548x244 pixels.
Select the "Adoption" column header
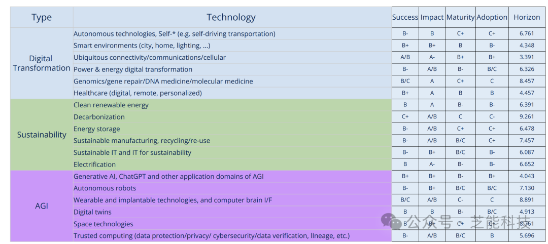(492, 17)
